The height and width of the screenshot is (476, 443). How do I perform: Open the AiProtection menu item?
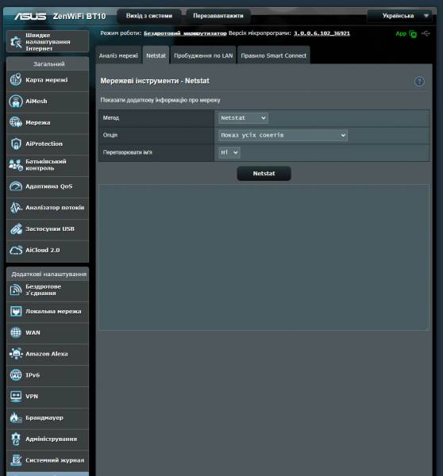click(x=48, y=144)
